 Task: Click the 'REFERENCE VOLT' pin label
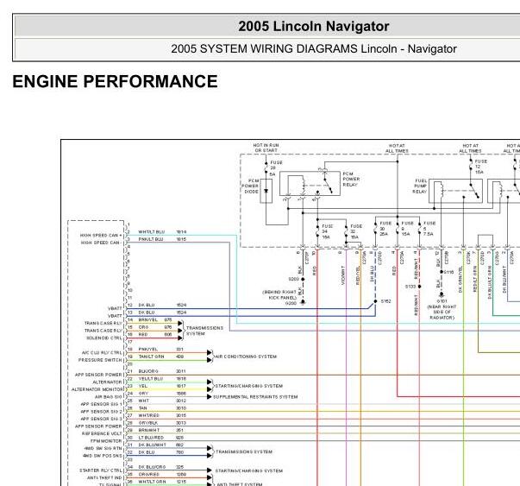click(102, 433)
